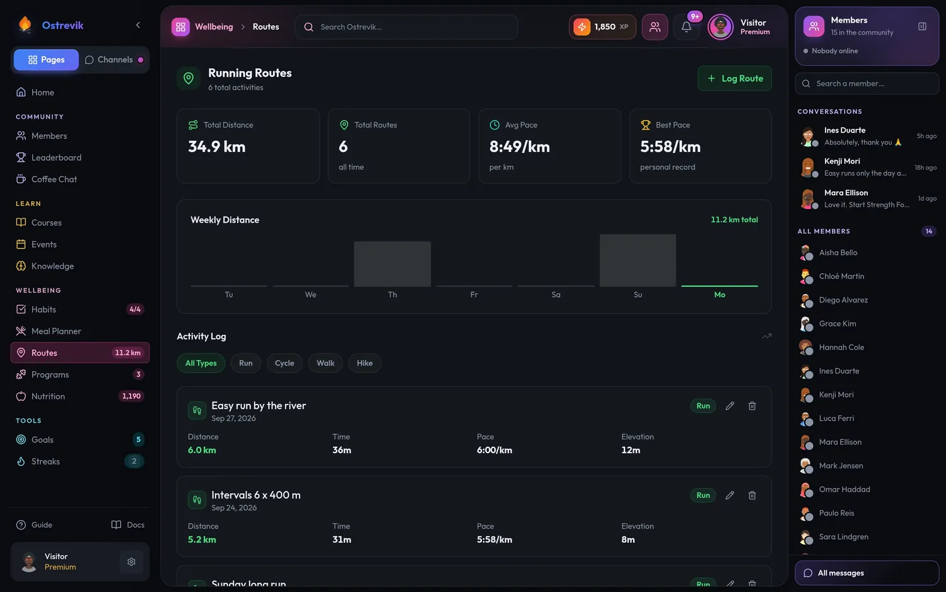Image resolution: width=946 pixels, height=592 pixels.
Task: Filter the activity log by Cycle
Action: point(284,363)
